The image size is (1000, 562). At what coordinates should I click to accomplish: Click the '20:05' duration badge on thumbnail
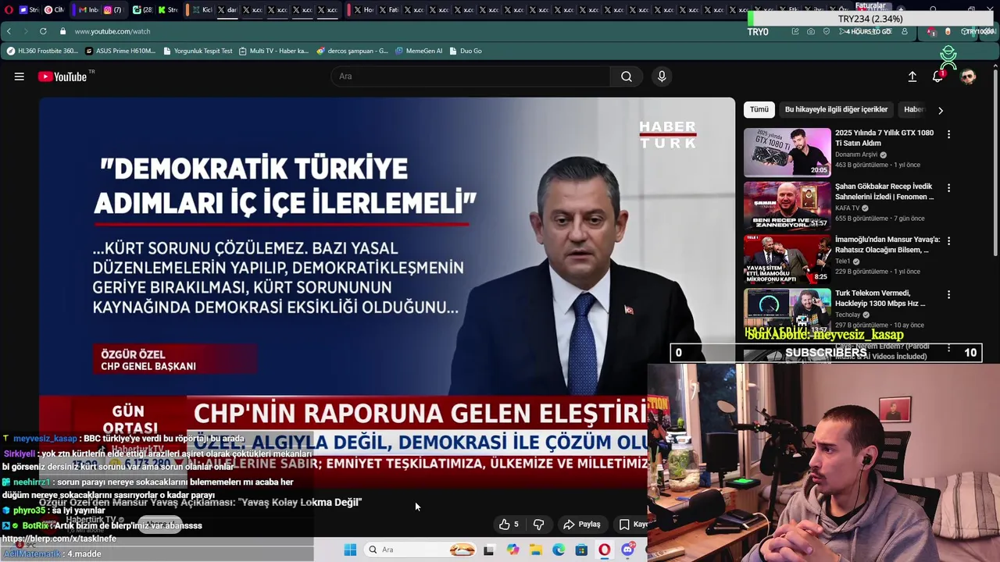pyautogui.click(x=818, y=169)
